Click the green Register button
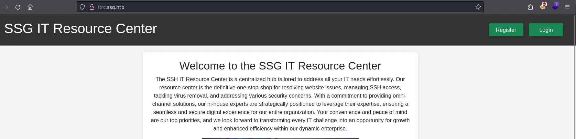Screen dimensions: 576x139 pyautogui.click(x=506, y=30)
